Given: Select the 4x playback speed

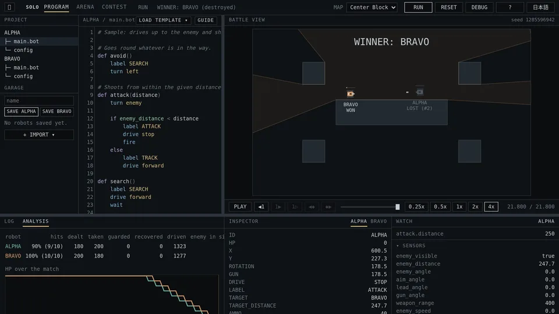Looking at the screenshot, I should coord(491,206).
